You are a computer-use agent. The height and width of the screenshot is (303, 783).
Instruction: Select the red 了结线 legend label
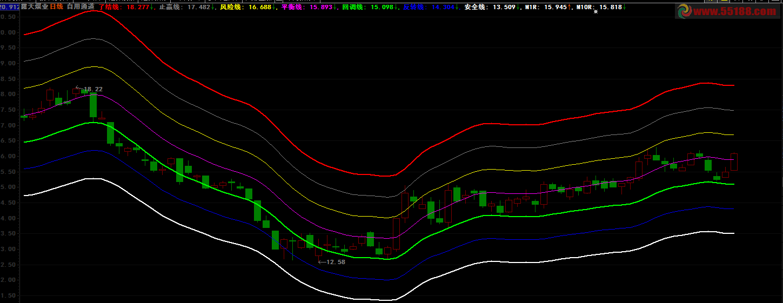click(110, 8)
